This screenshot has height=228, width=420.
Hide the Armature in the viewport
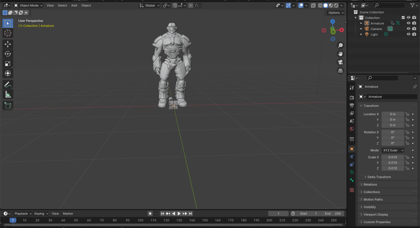(409, 23)
